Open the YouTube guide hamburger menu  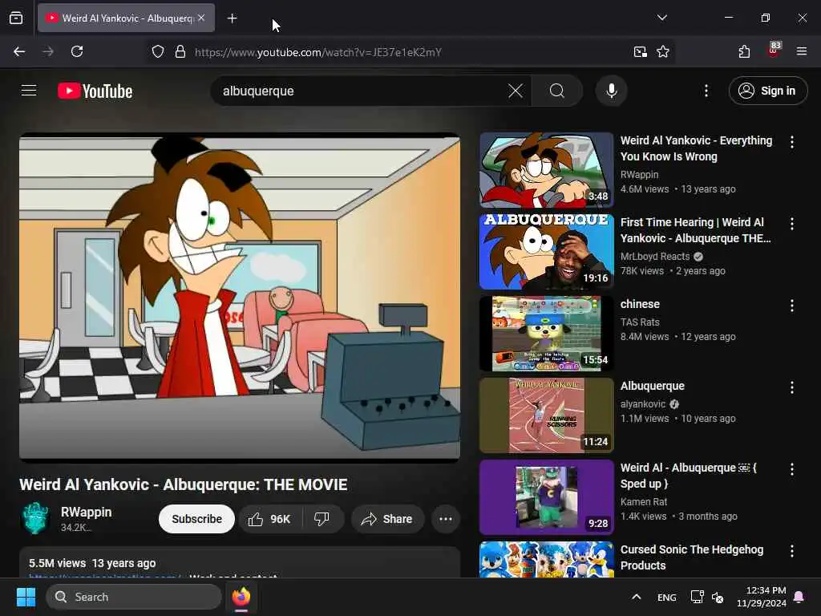pyautogui.click(x=29, y=91)
